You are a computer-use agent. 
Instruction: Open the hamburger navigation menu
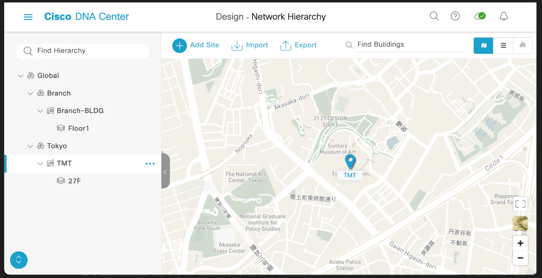(28, 17)
